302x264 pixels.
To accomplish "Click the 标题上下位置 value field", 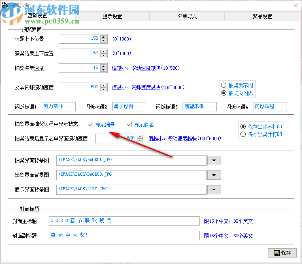I will (80, 39).
